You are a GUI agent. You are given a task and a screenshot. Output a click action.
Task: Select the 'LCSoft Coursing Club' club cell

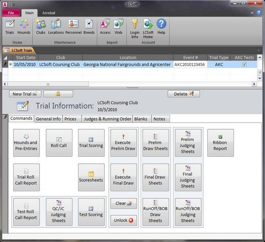pyautogui.click(x=60, y=64)
